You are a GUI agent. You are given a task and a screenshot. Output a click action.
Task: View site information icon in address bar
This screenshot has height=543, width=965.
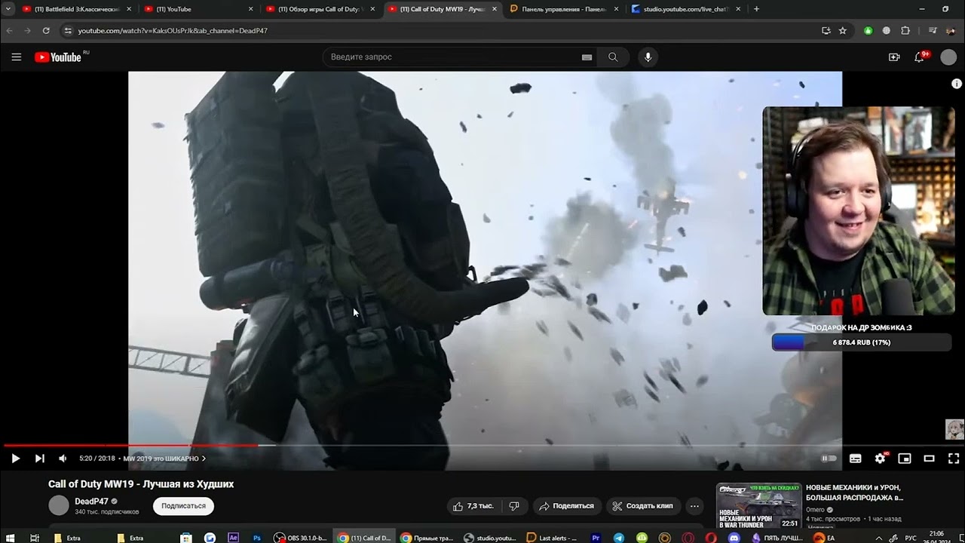click(67, 31)
